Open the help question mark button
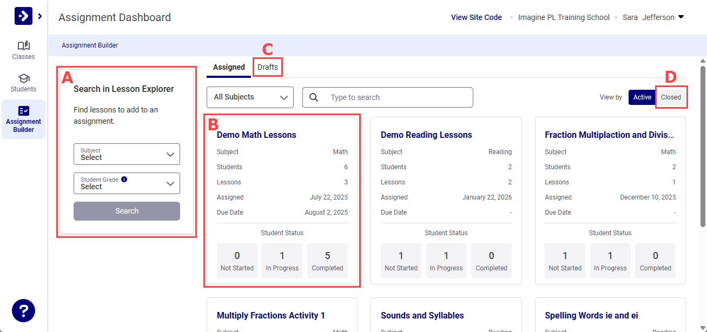This screenshot has width=707, height=332. tap(23, 311)
